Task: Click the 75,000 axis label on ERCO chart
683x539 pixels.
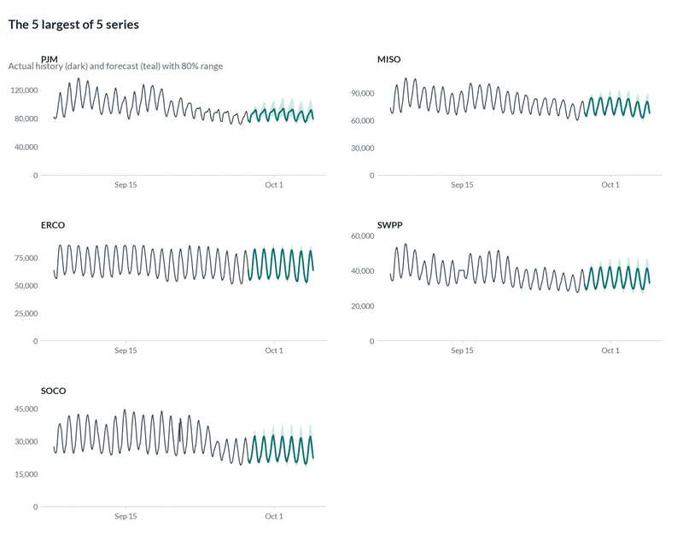Action: 26,258
